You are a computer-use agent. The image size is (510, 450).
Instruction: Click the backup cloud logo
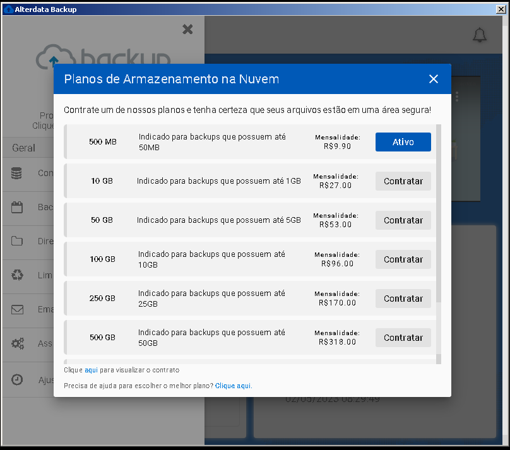(103, 56)
